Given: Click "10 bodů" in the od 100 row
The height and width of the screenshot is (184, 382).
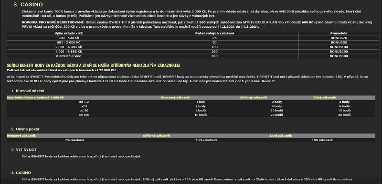Looking at the screenshot, I should coord(201,115).
